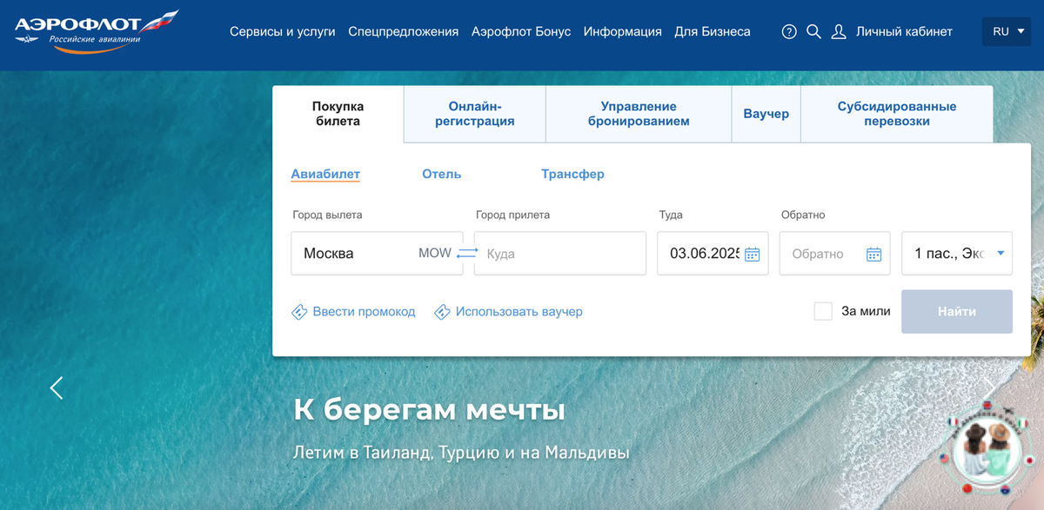Screen dimensions: 1044x510
Task: Click the Найти search button
Action: [x=956, y=311]
